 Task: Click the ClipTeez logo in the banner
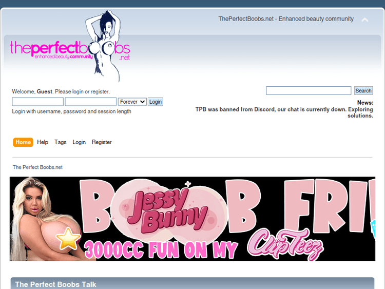pos(285,243)
